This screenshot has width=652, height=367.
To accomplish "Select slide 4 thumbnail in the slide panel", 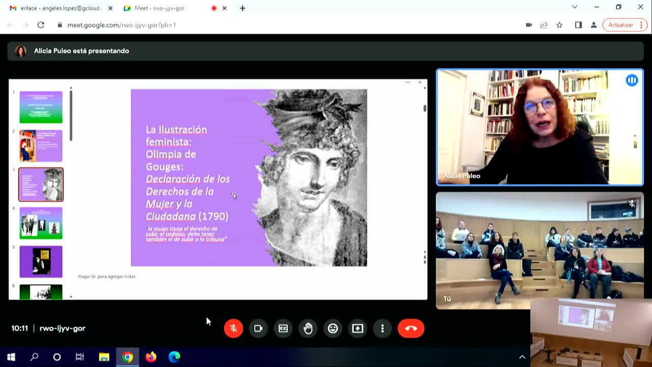I will pos(41,223).
